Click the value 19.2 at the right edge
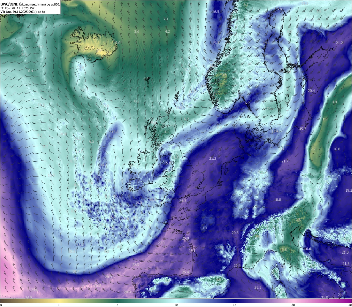The height and width of the screenshot is (307, 352). 348,190
